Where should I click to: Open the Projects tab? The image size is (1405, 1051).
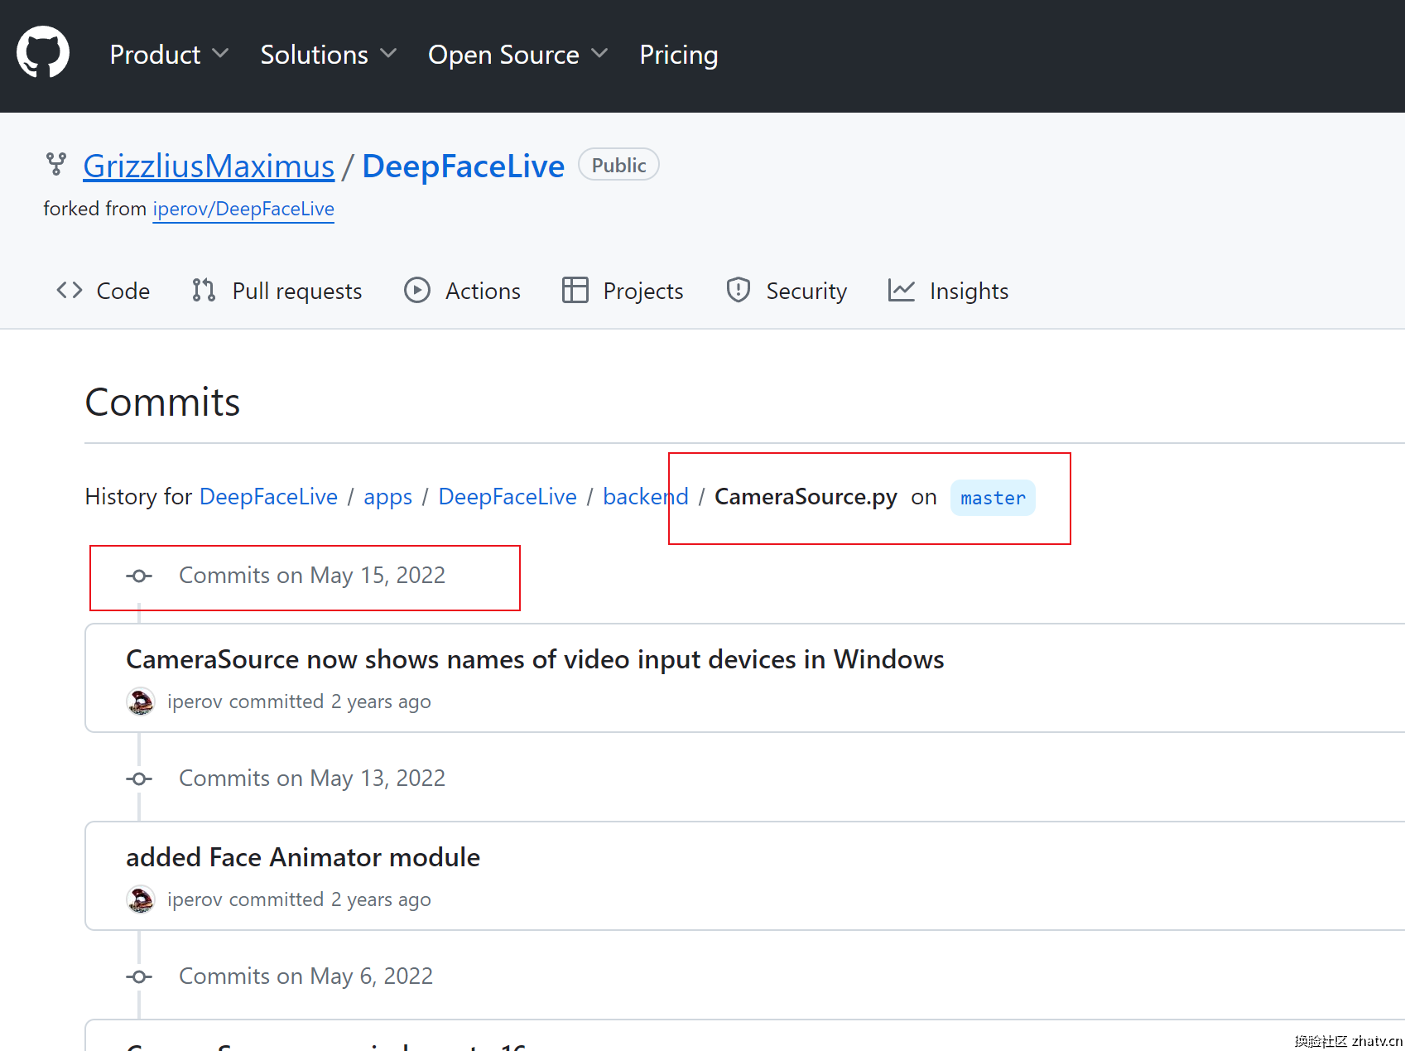pos(643,291)
